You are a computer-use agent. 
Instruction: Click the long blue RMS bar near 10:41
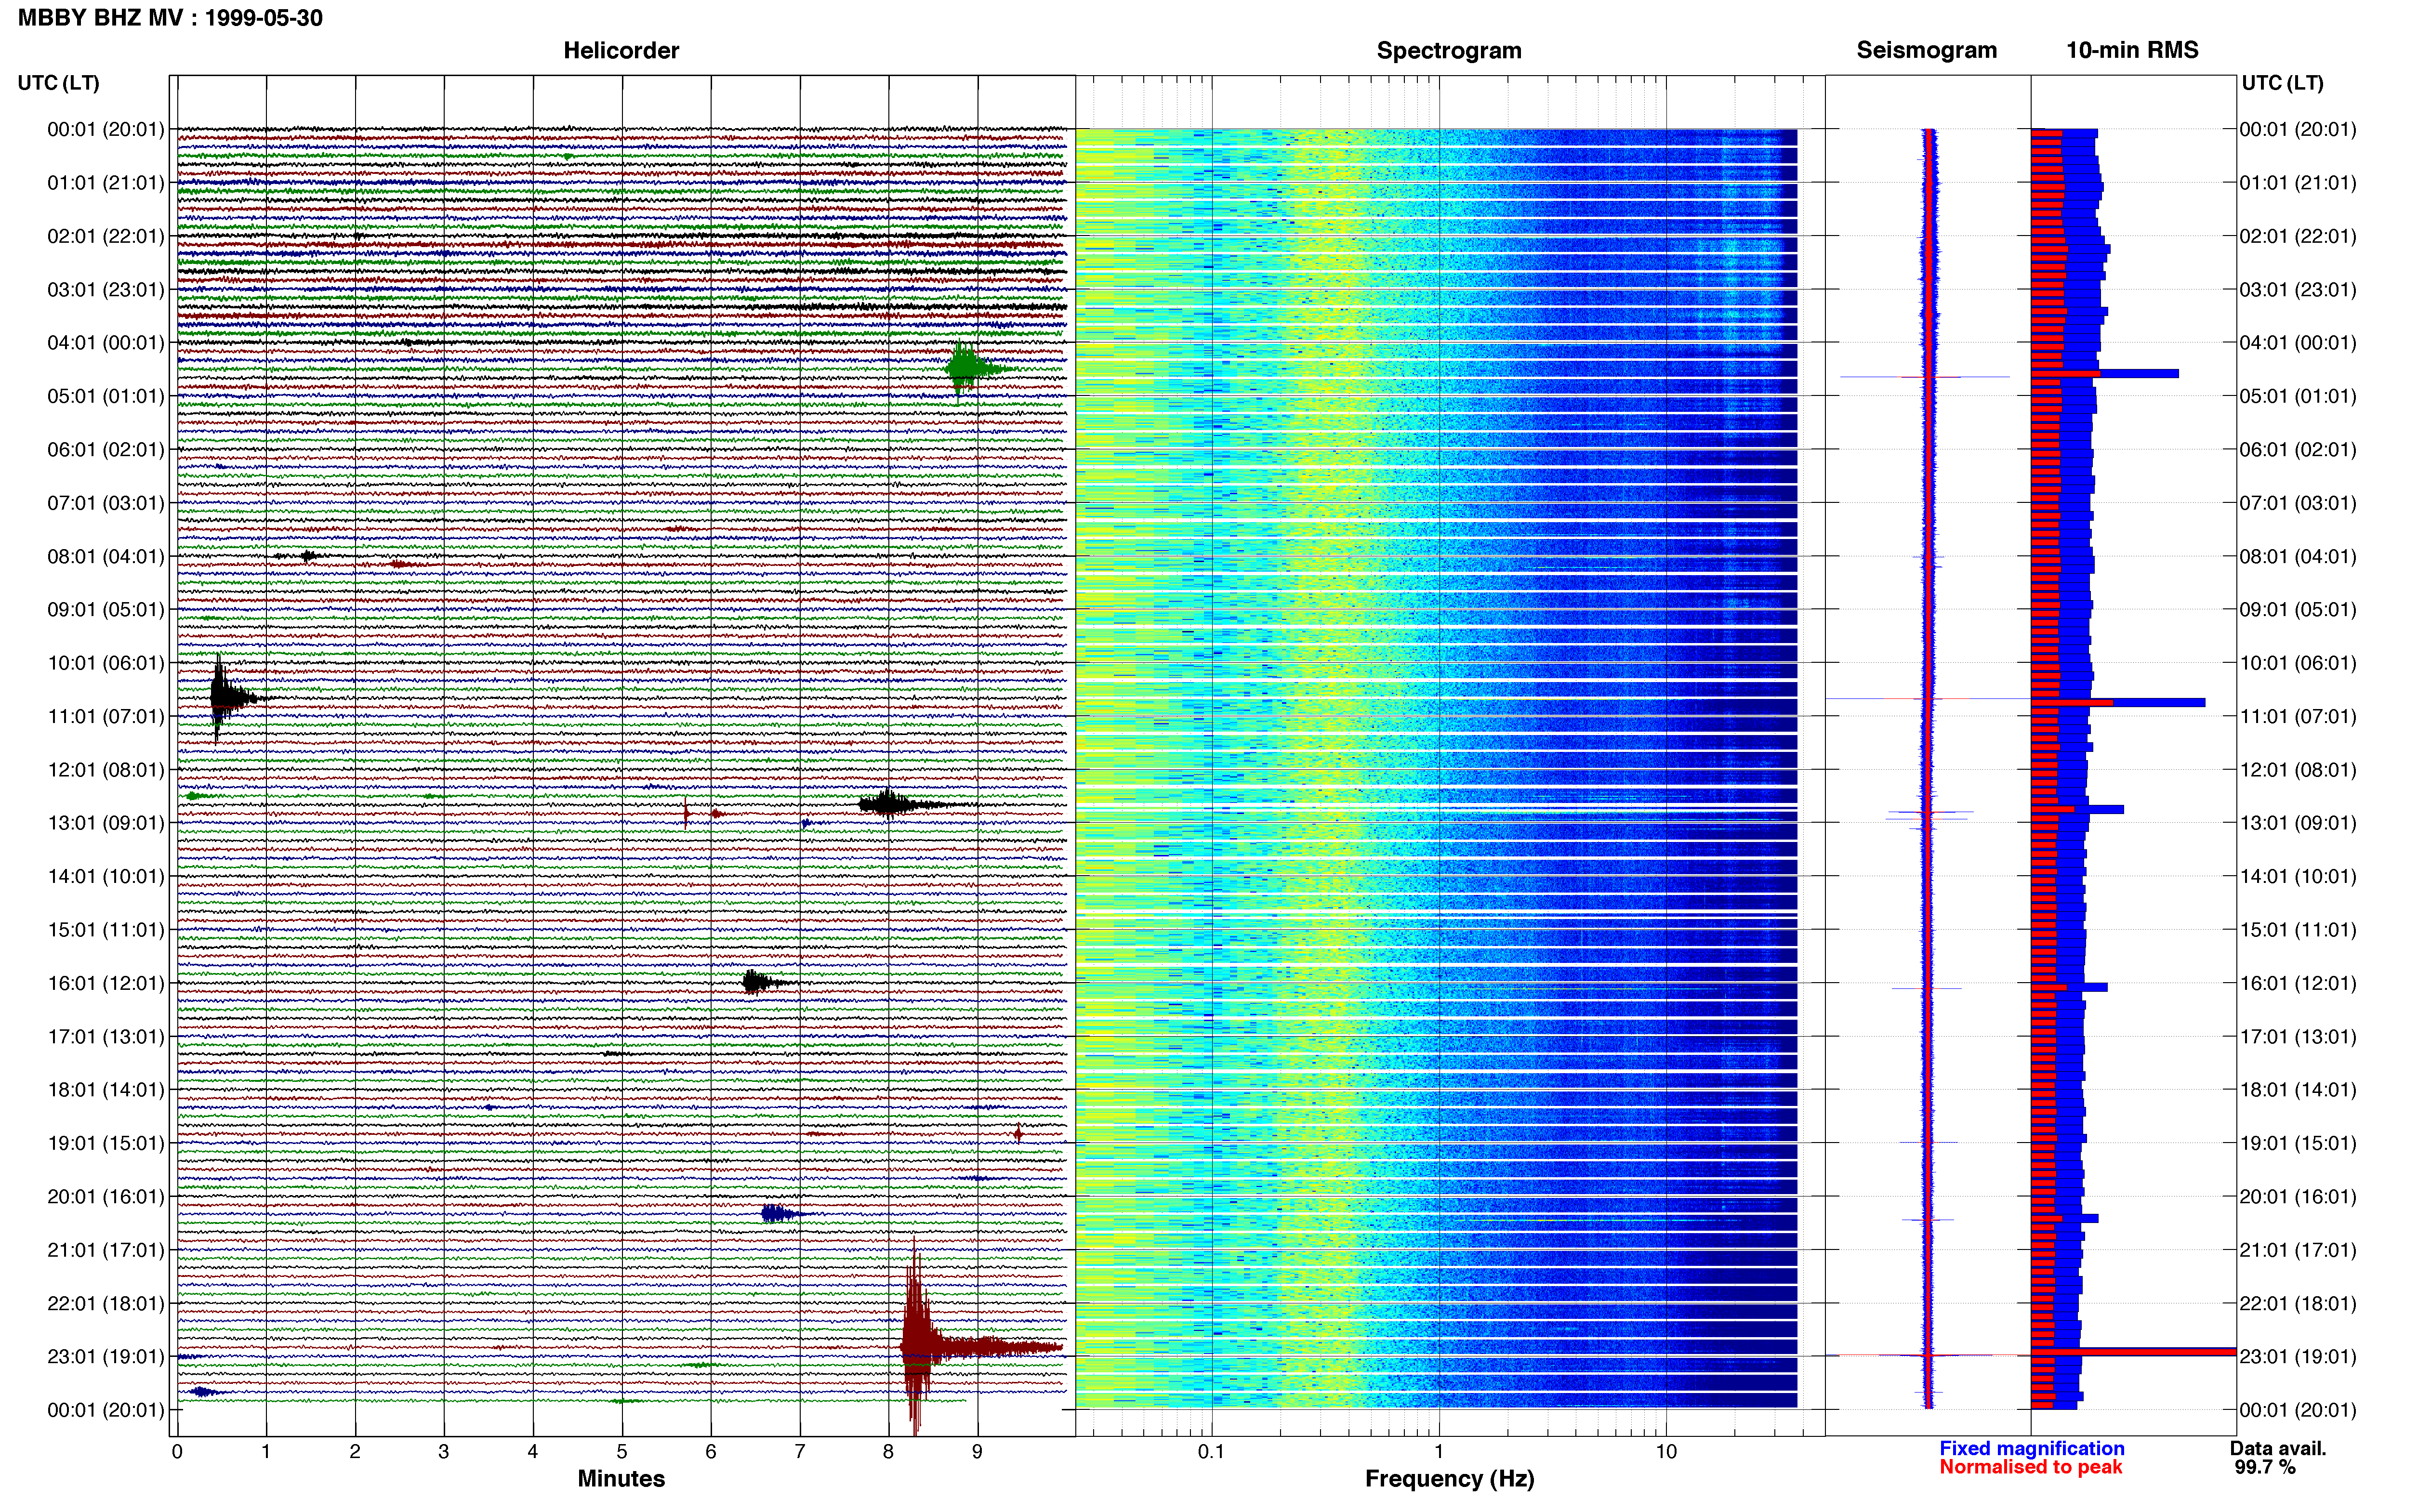coord(2118,703)
